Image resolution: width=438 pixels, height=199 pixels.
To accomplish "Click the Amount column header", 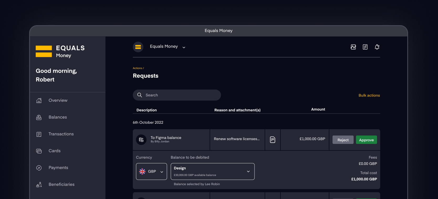I will 318,109.
